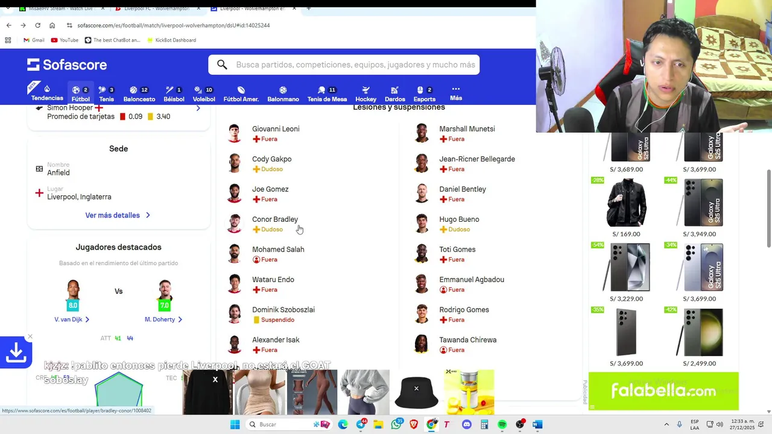772x434 pixels.
Task: Open the browser home page
Action: tap(52, 25)
